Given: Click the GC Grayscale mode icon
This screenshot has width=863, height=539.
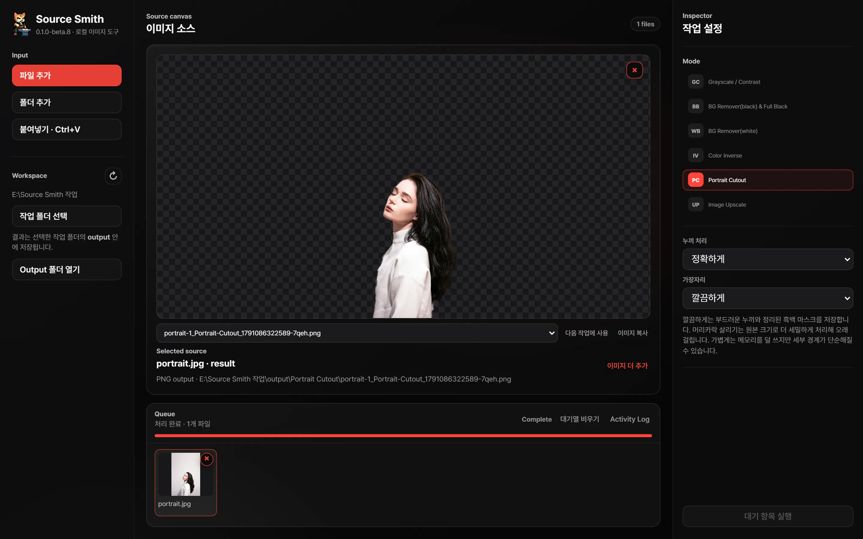Looking at the screenshot, I should click(695, 82).
